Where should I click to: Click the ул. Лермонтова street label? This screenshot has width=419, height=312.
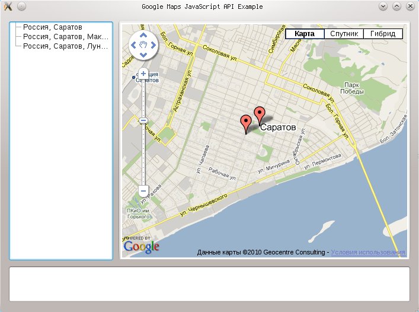click(322, 161)
